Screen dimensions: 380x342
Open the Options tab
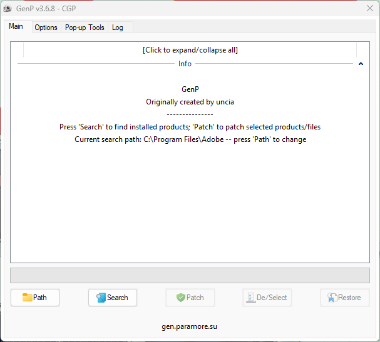(46, 28)
